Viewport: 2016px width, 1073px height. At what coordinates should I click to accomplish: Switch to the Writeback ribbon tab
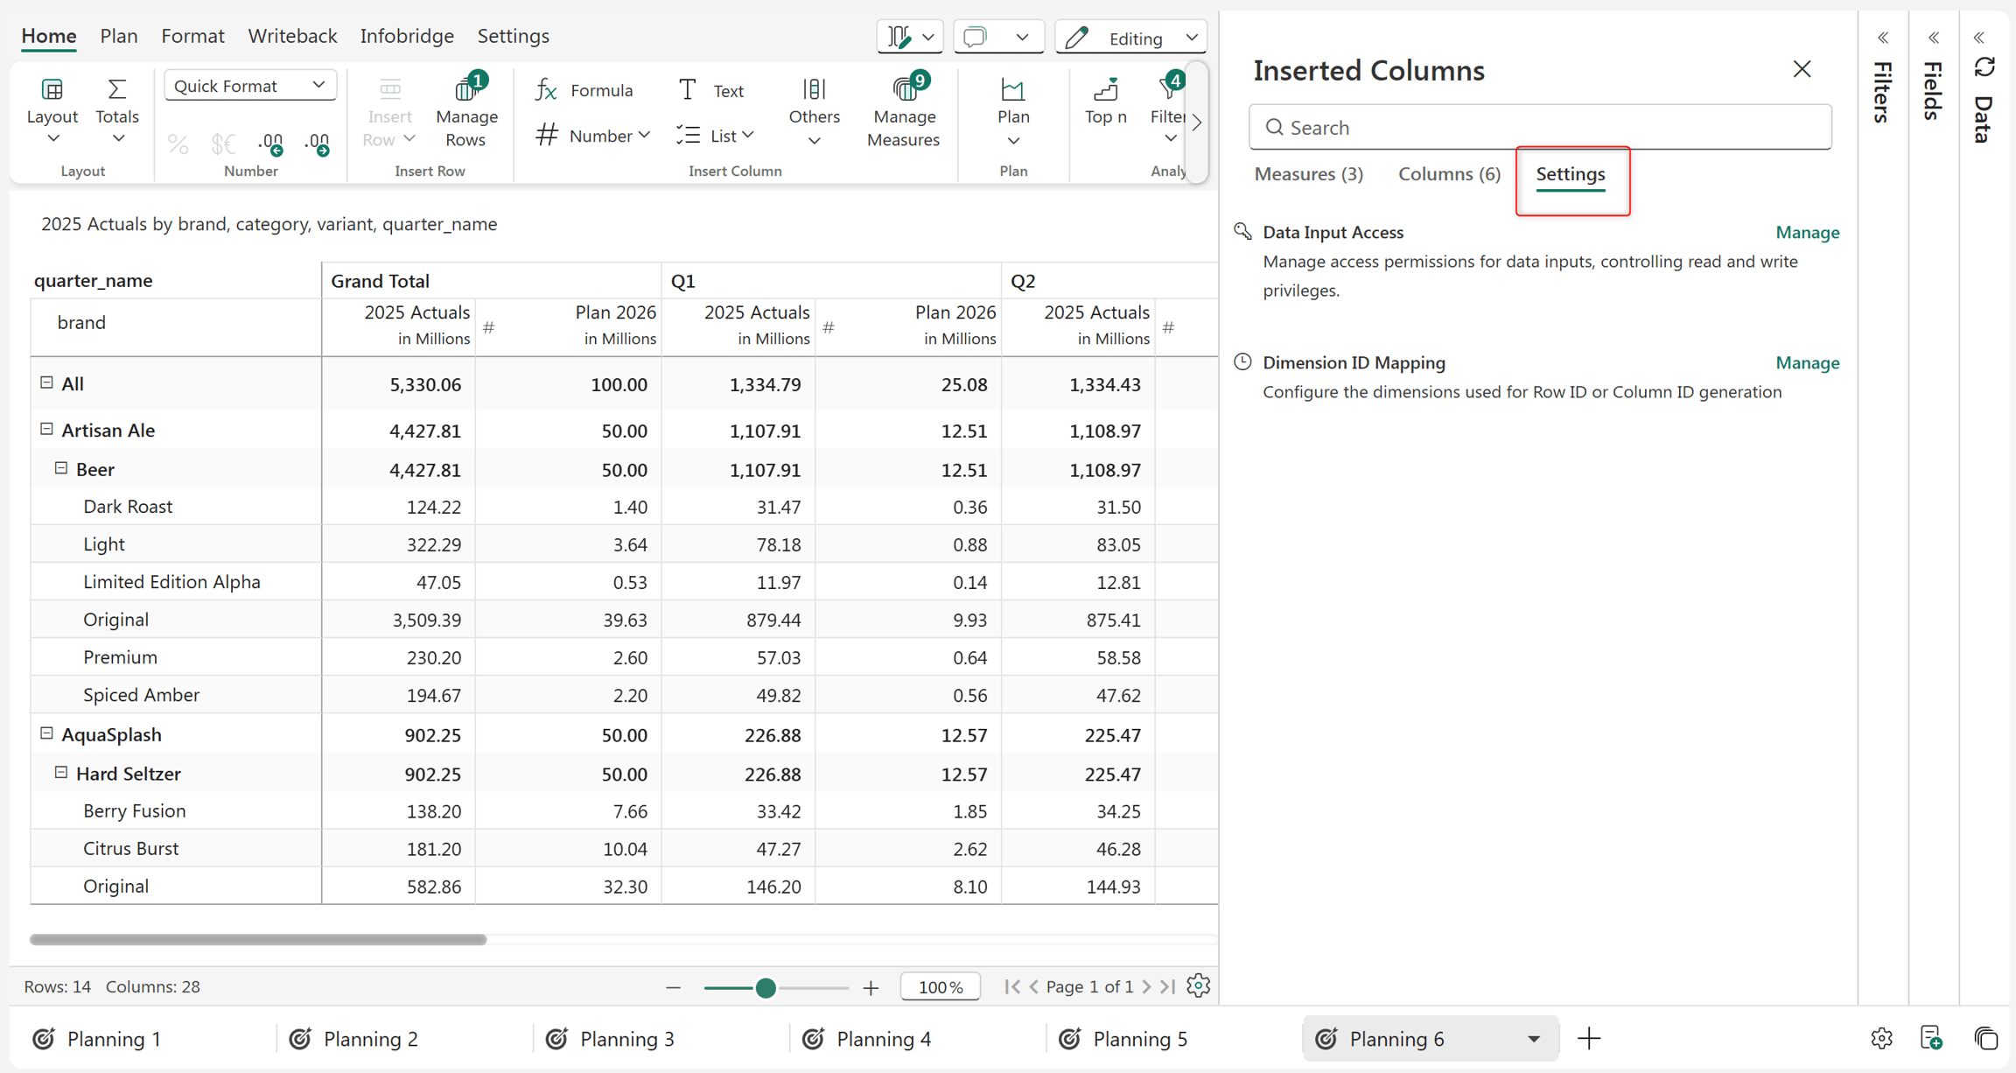292,36
